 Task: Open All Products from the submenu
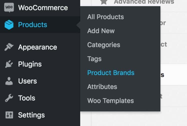pyautogui.click(x=106, y=17)
